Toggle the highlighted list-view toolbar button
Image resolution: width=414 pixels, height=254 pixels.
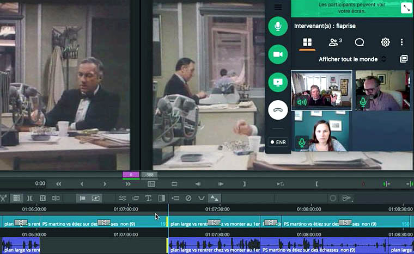click(16, 198)
